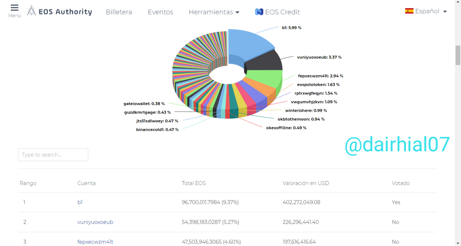Click the No voted value for vuniyuoxoeub
This screenshot has height=246, width=461.
pos(395,222)
